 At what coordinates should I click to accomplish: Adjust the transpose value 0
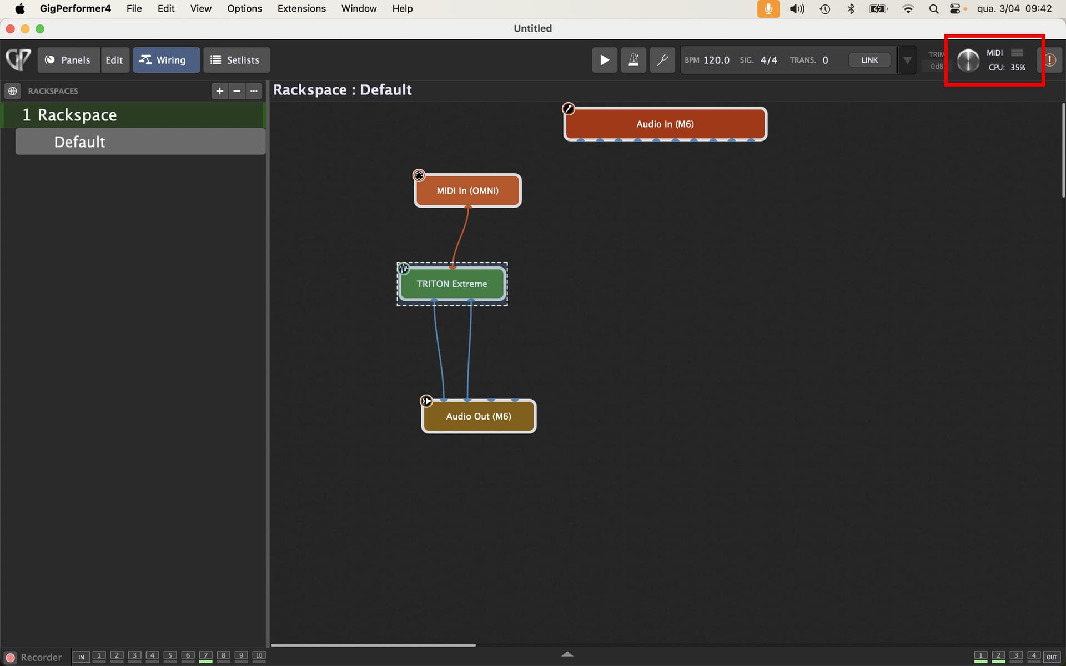coord(825,60)
